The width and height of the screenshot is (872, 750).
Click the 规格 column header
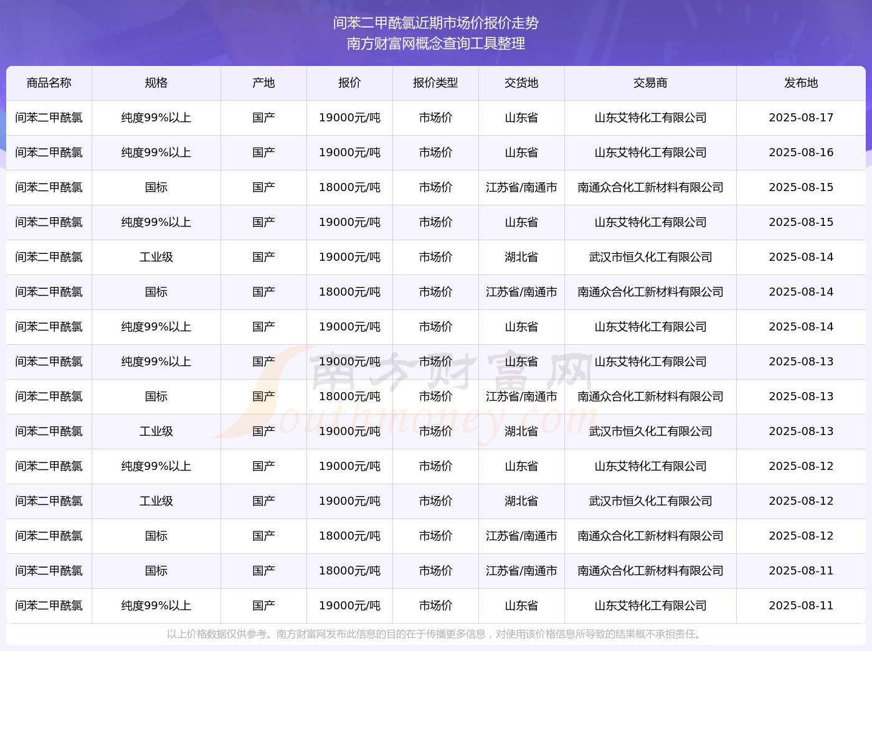(x=156, y=83)
